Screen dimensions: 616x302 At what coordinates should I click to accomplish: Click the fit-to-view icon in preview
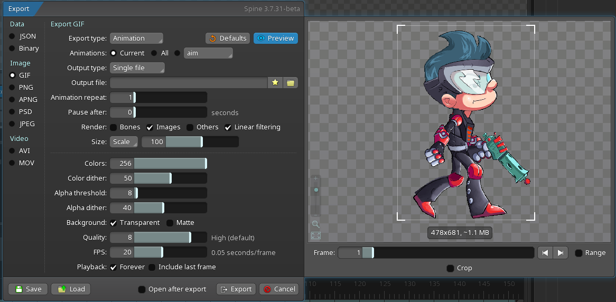[x=315, y=235]
